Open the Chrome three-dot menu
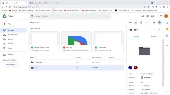 pos(168,7)
